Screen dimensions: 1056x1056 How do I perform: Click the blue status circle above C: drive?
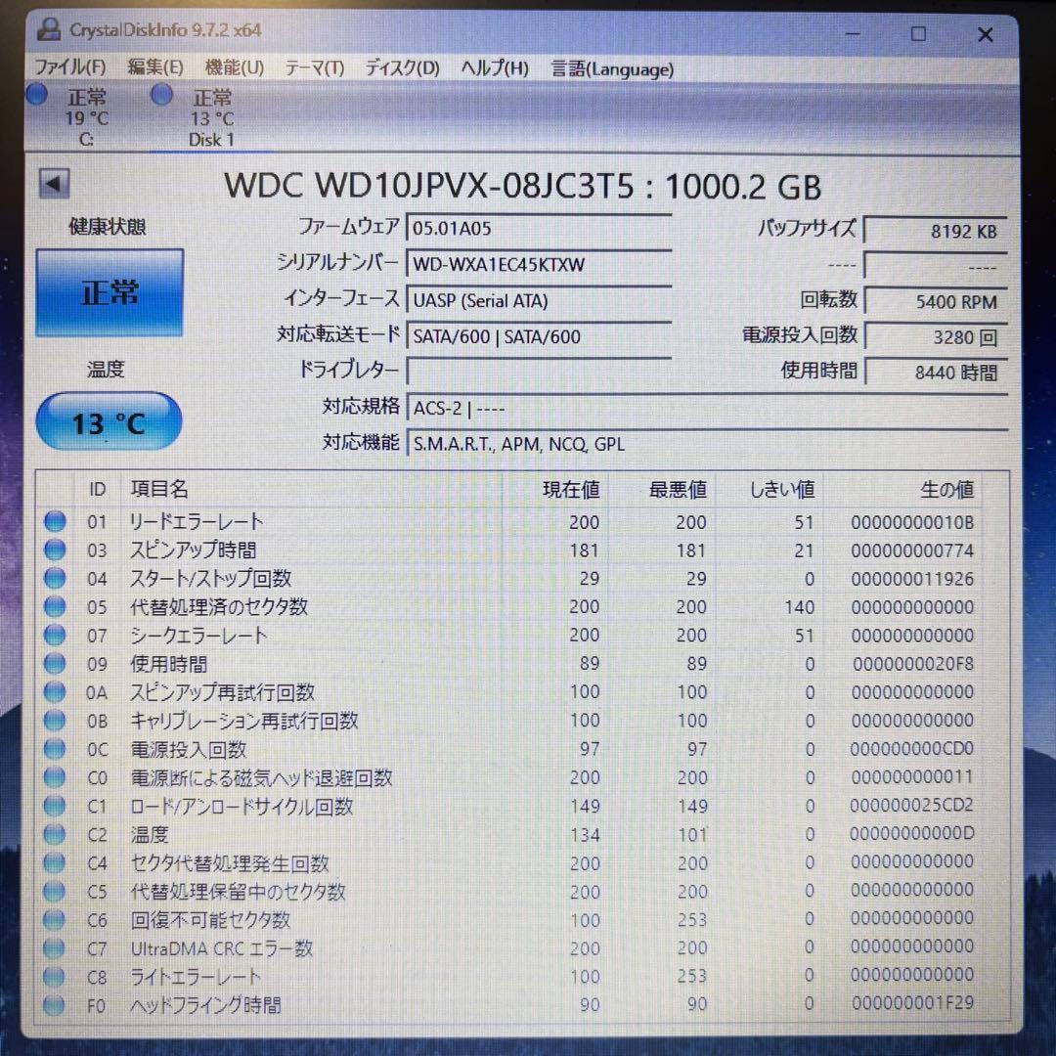(x=37, y=94)
